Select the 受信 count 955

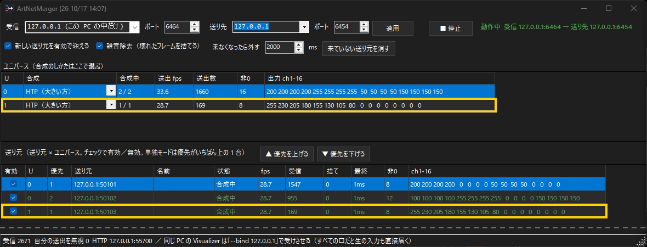[x=303, y=198]
